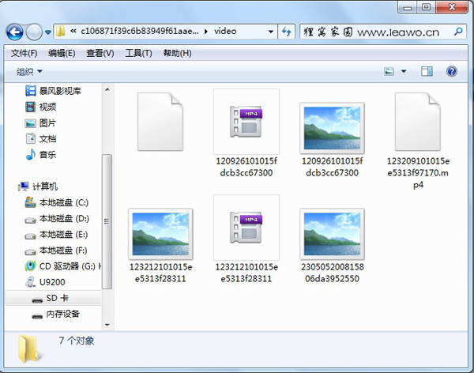Open the 组织 dropdown button

click(29, 72)
